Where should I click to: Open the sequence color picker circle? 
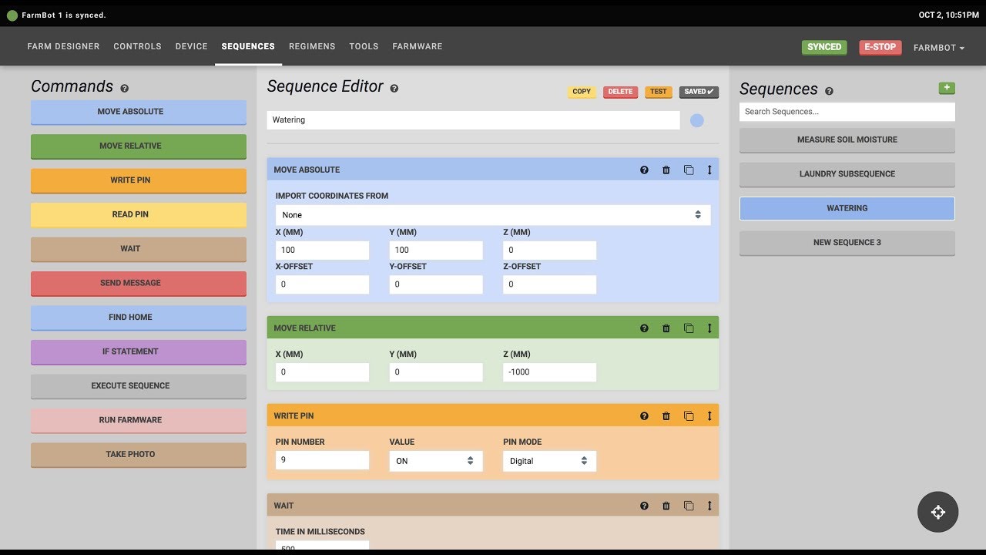point(697,120)
